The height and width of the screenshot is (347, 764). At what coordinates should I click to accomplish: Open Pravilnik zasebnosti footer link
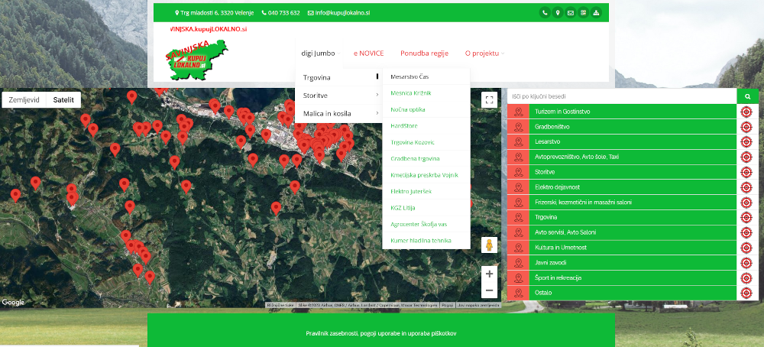(x=381, y=334)
